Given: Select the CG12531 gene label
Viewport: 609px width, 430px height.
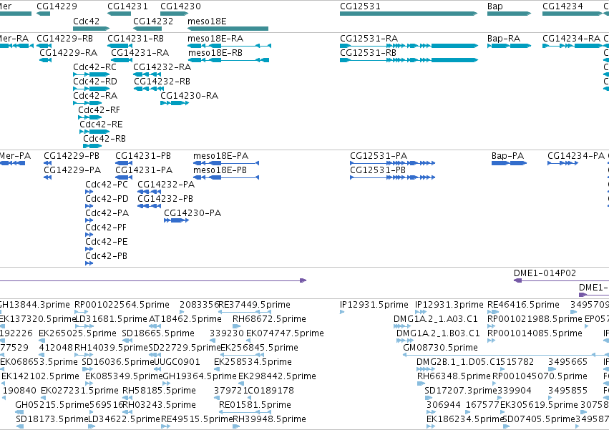Looking at the screenshot, I should pyautogui.click(x=360, y=6).
